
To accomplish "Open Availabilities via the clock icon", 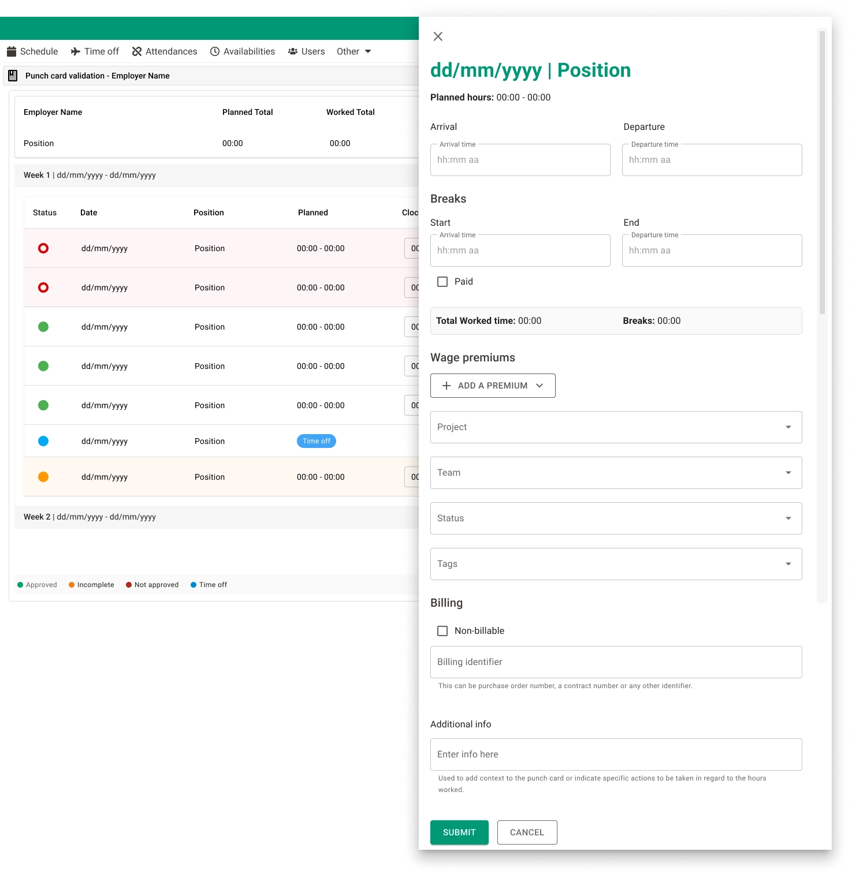I will pos(214,51).
